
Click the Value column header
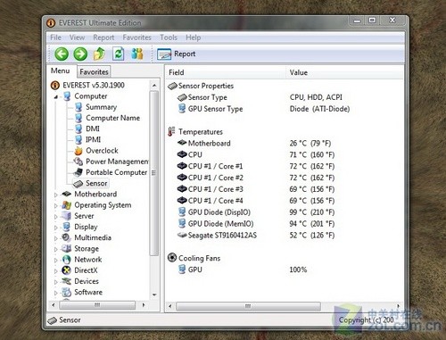[x=345, y=72]
